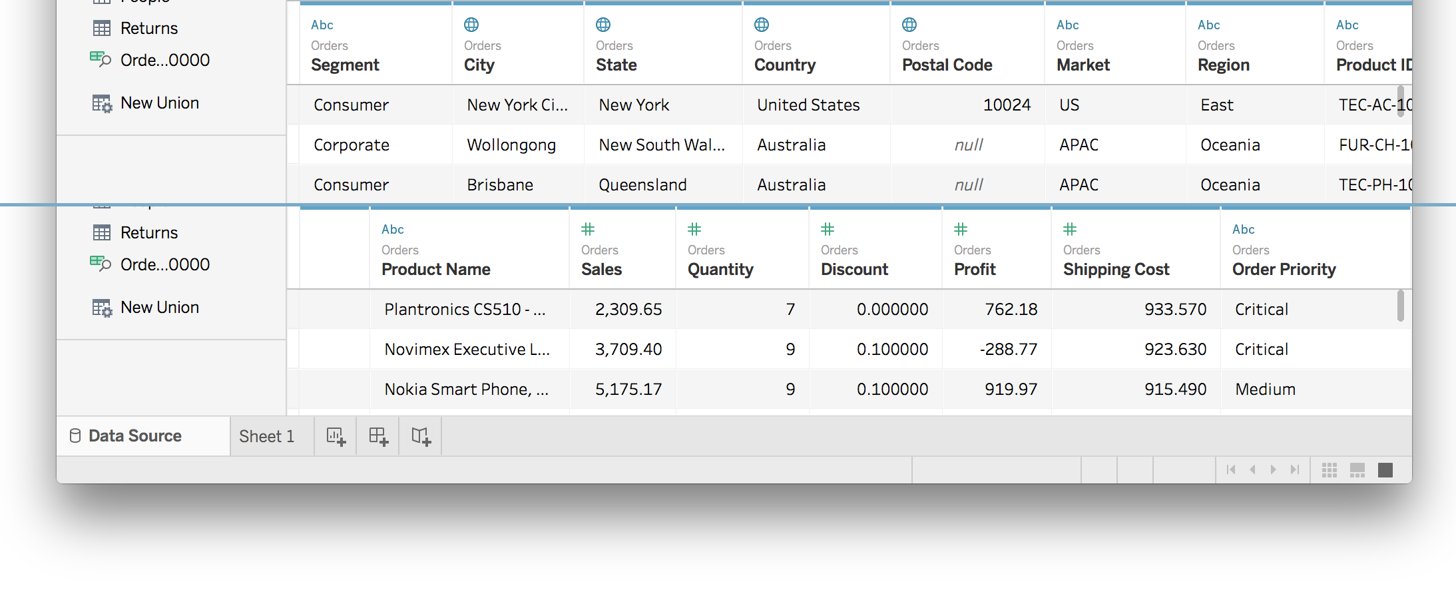This screenshot has width=1456, height=590.
Task: Show the filmstrip view
Action: point(1357,470)
